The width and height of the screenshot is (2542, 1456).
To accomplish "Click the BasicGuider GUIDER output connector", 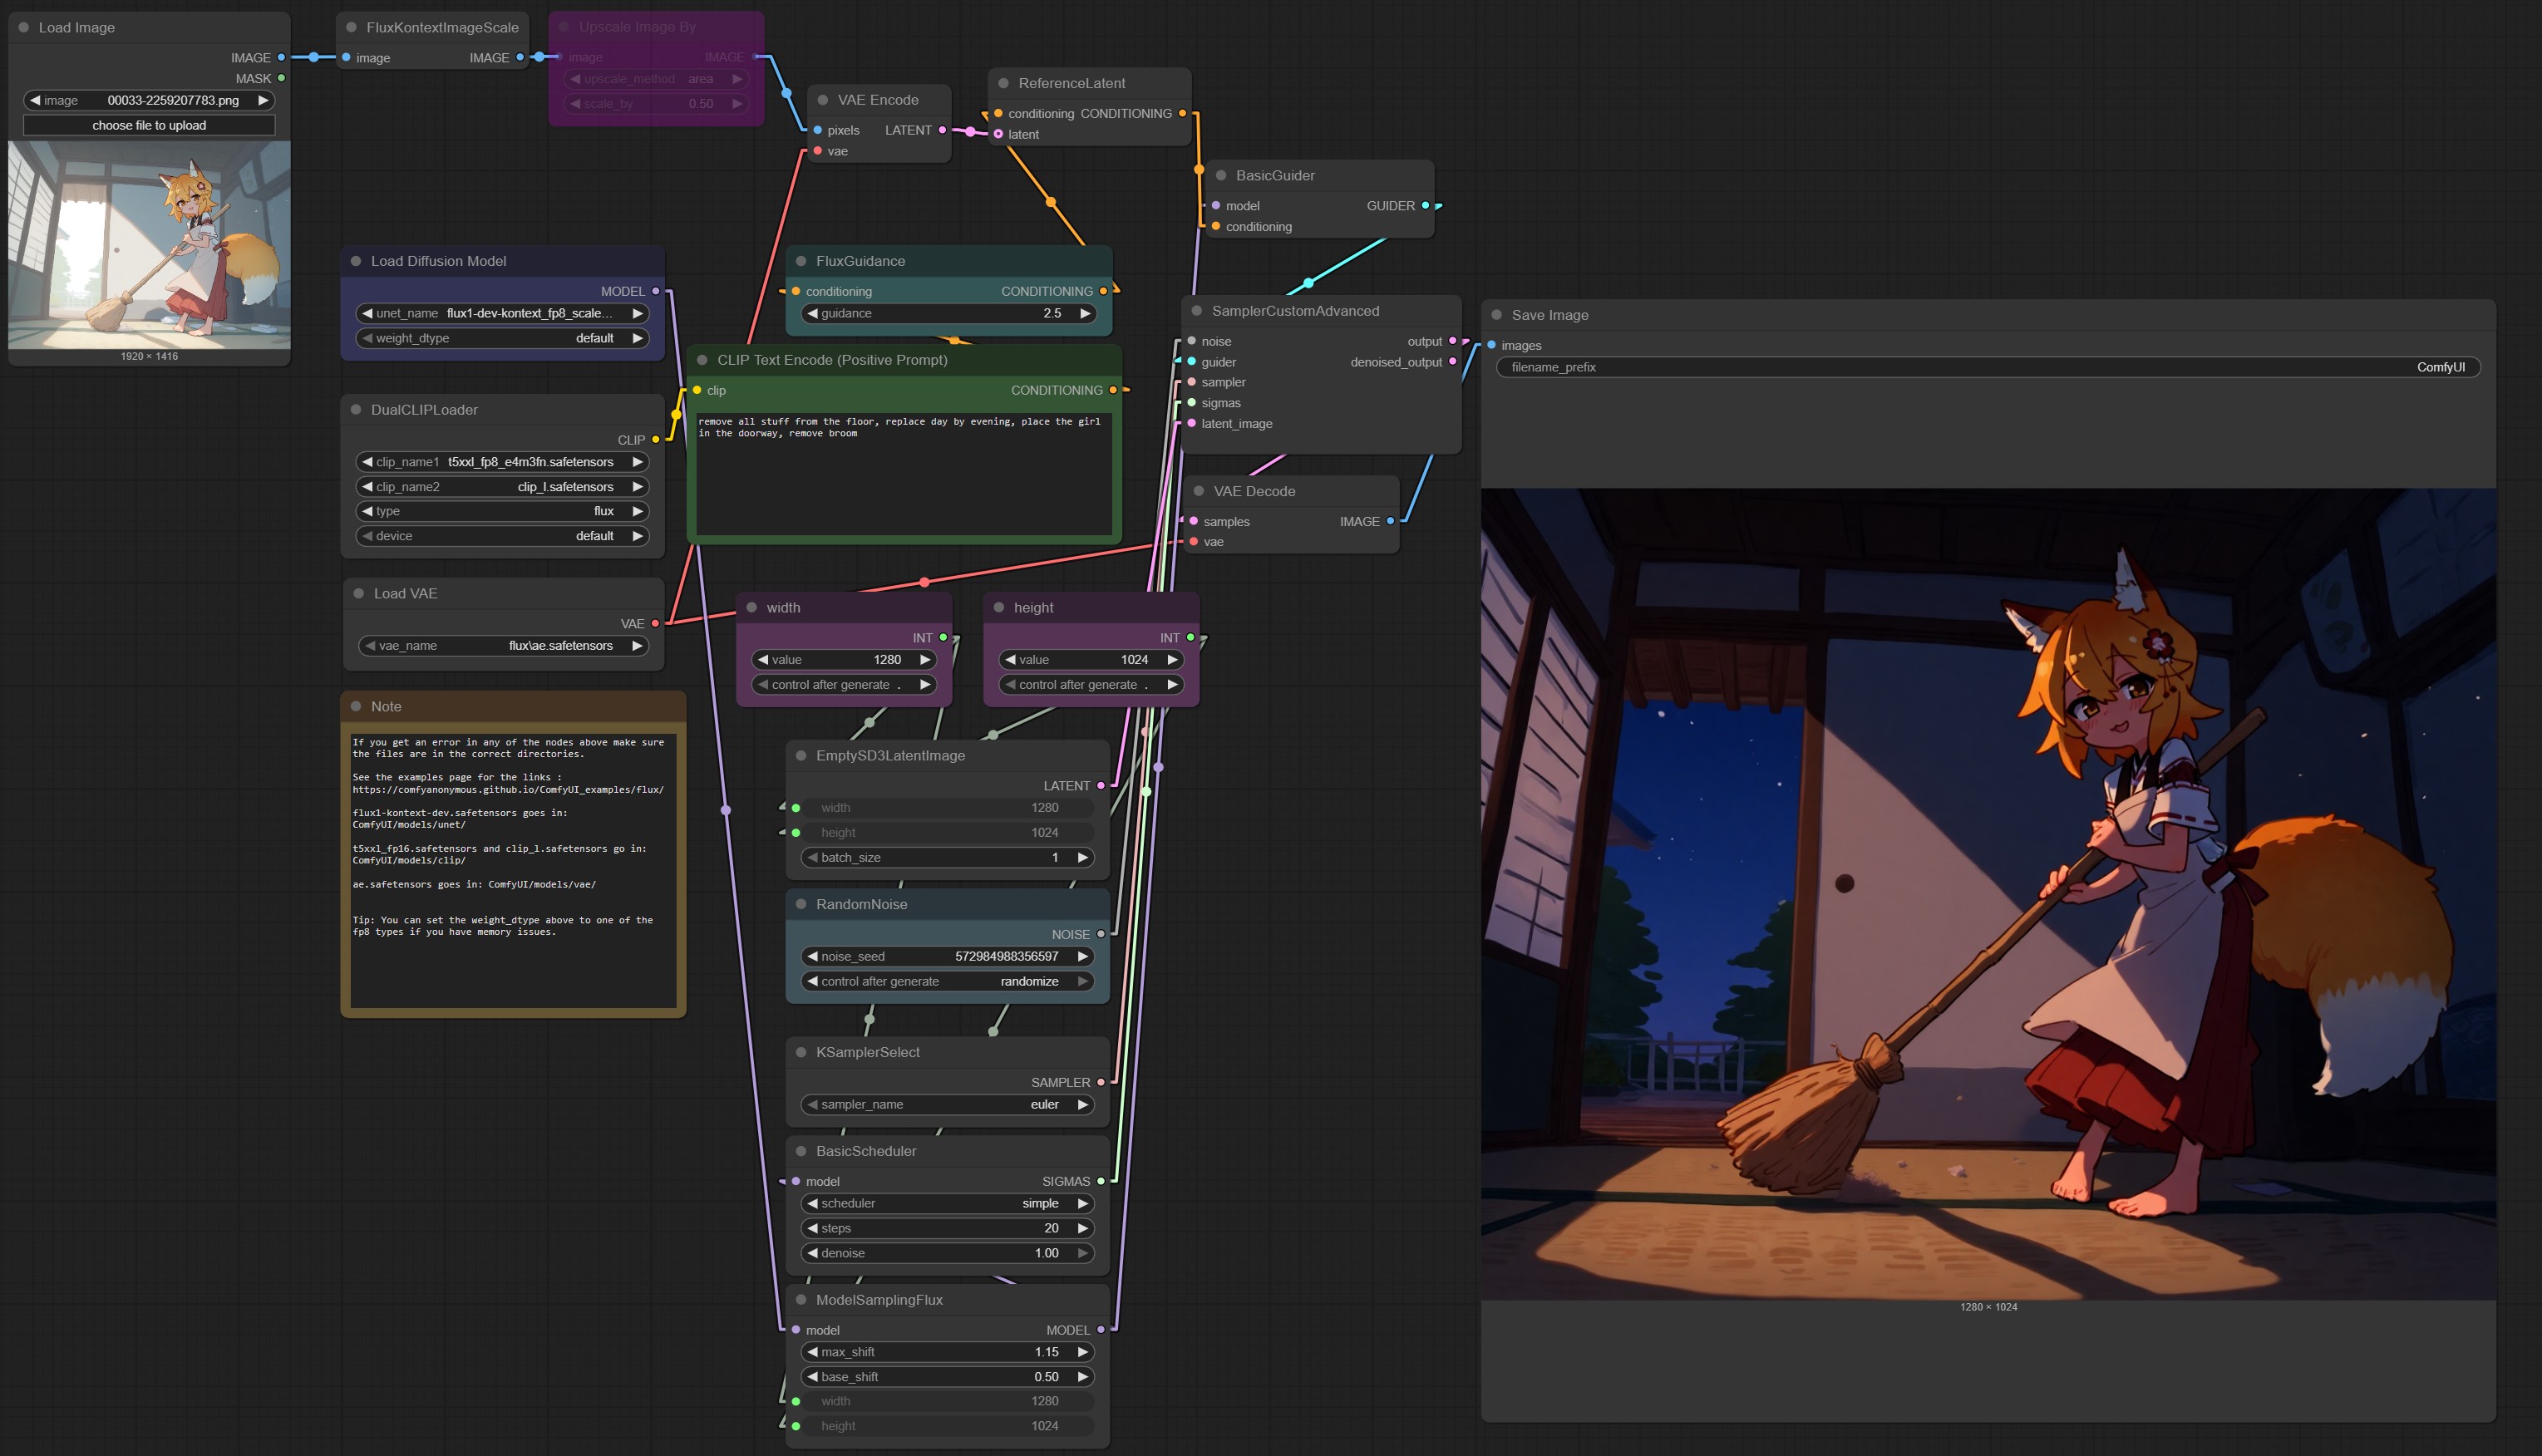I will [x=1425, y=206].
